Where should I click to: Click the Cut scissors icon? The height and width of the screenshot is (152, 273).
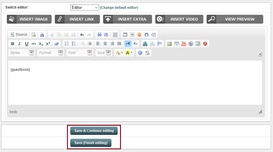pyautogui.click(x=52, y=35)
